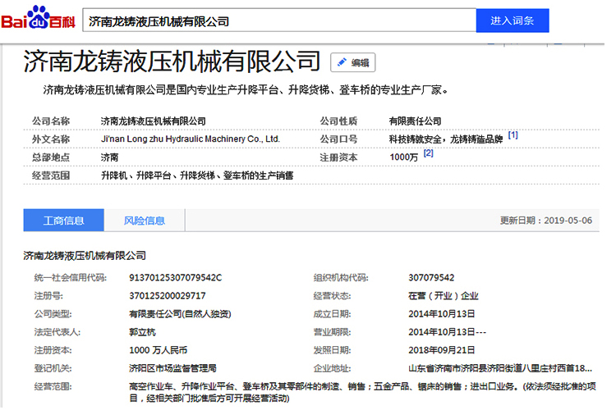The image size is (616, 410).
Task: Open the Baidu Baike logo
Action: click(x=38, y=18)
